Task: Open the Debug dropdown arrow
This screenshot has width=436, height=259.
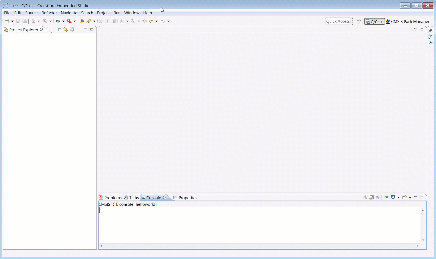Action: (63, 21)
